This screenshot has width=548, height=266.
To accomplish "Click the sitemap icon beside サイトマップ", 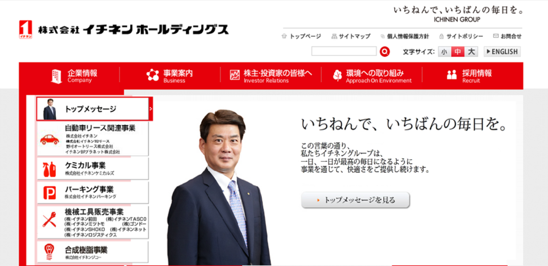I will click(x=334, y=36).
